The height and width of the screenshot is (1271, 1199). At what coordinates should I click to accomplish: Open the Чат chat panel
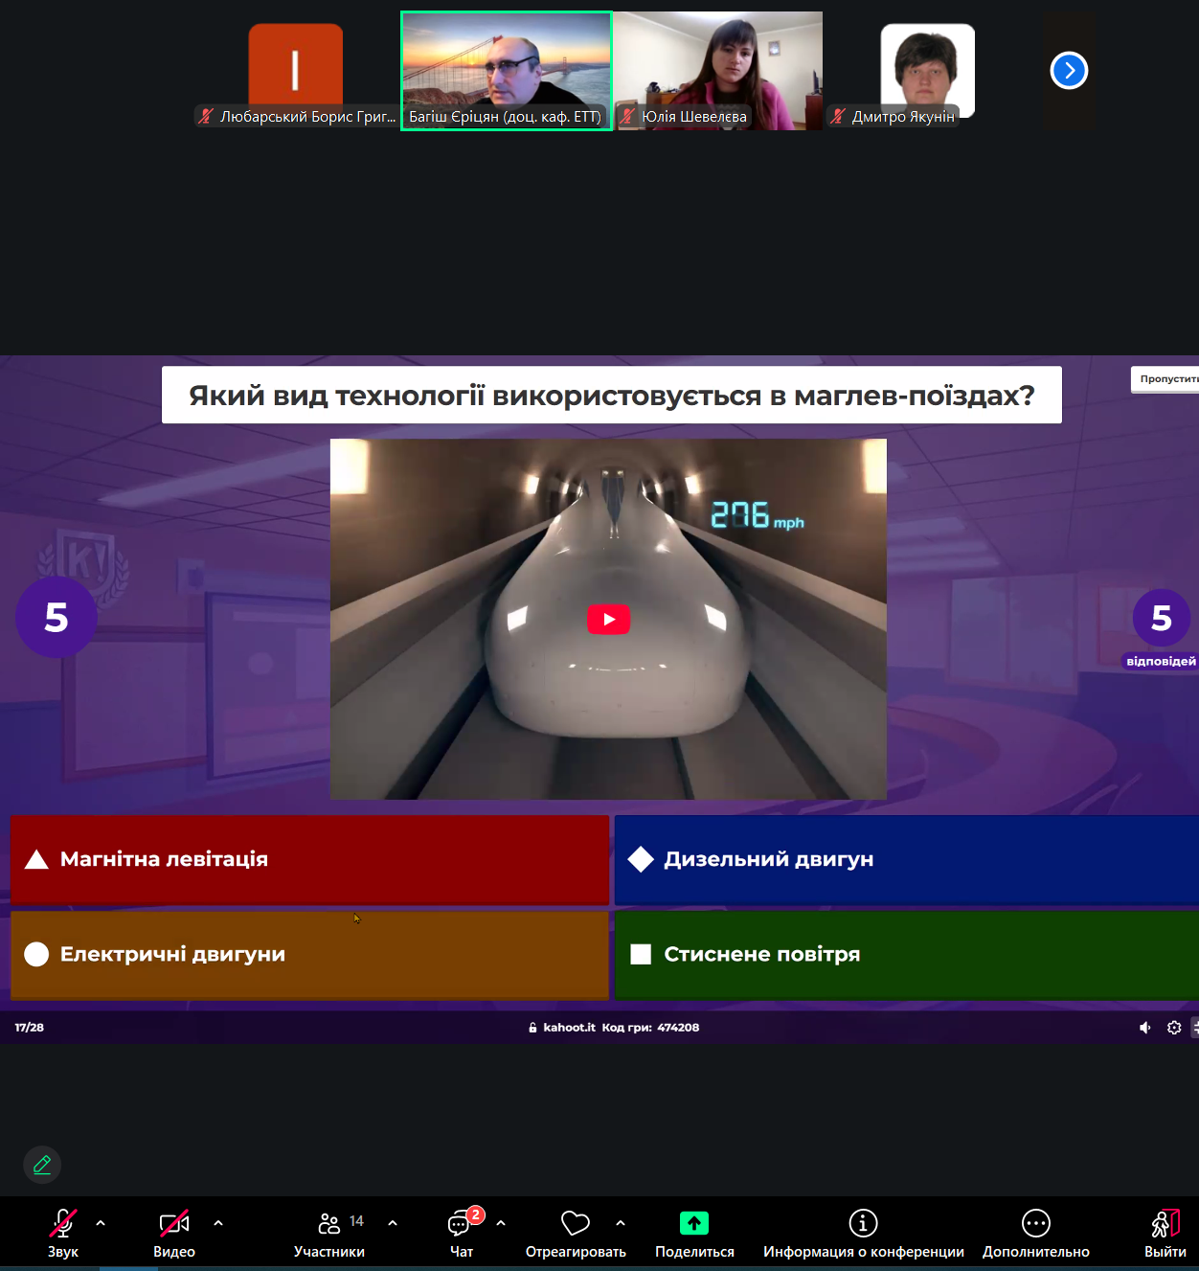(x=462, y=1234)
